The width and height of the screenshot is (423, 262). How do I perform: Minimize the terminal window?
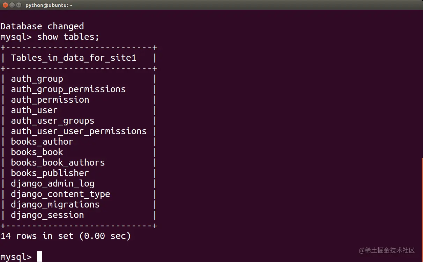[12, 5]
